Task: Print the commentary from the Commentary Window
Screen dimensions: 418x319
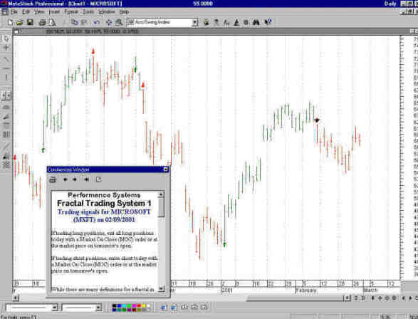Action: (53, 179)
